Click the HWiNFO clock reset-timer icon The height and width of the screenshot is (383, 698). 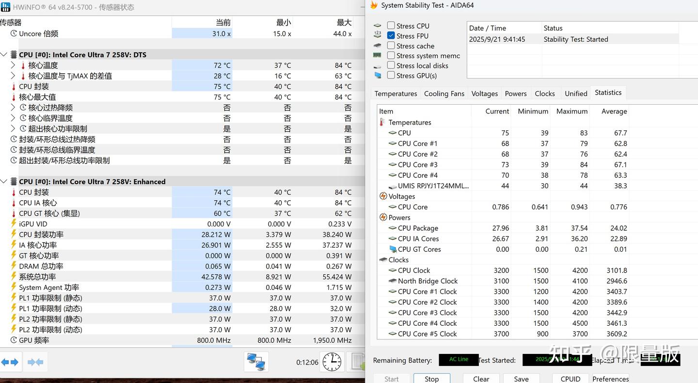(332, 362)
